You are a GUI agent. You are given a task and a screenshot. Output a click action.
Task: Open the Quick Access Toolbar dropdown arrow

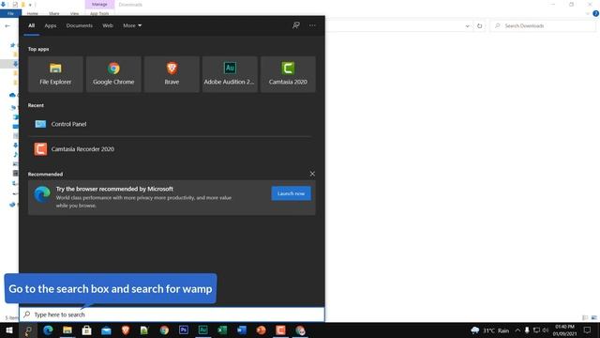tap(30, 5)
